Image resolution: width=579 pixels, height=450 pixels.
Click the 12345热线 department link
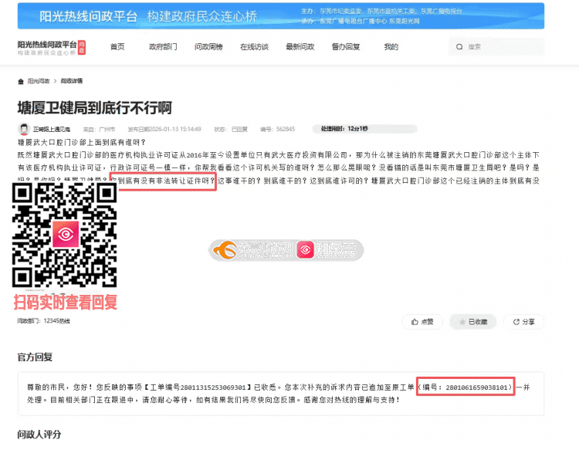click(x=56, y=320)
